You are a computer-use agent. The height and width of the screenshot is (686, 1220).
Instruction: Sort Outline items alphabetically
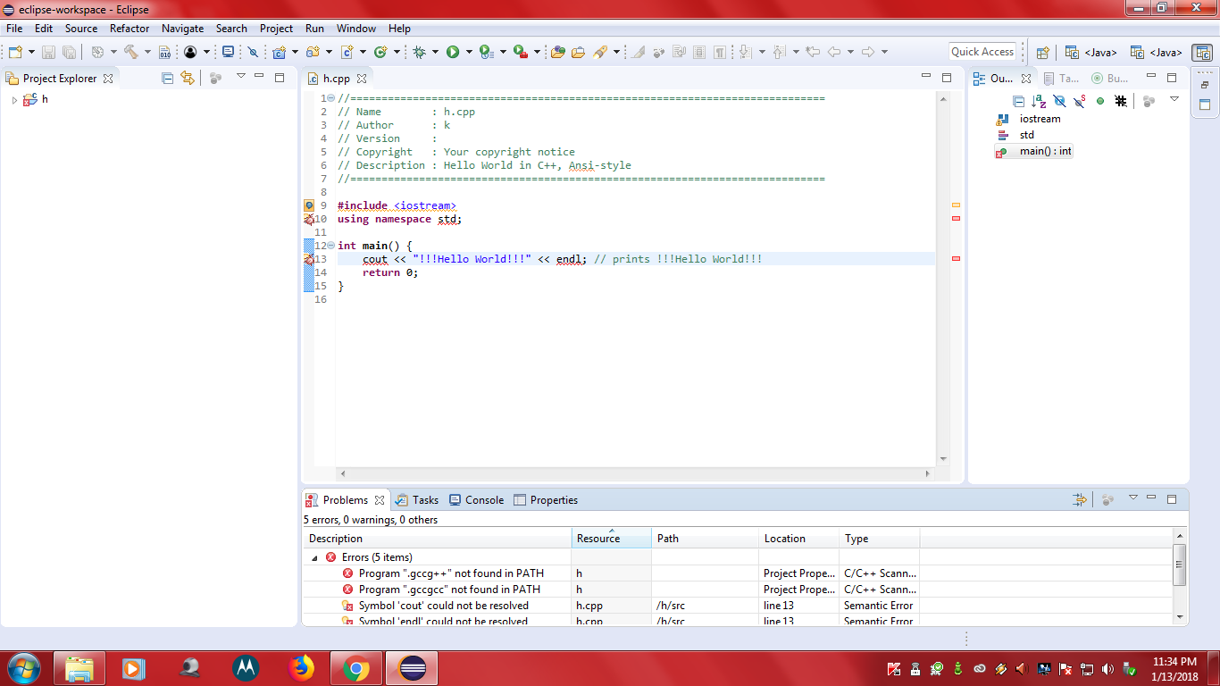[1039, 101]
